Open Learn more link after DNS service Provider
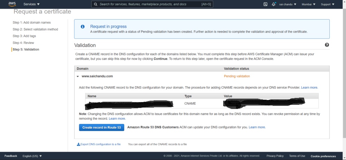 click(310, 88)
